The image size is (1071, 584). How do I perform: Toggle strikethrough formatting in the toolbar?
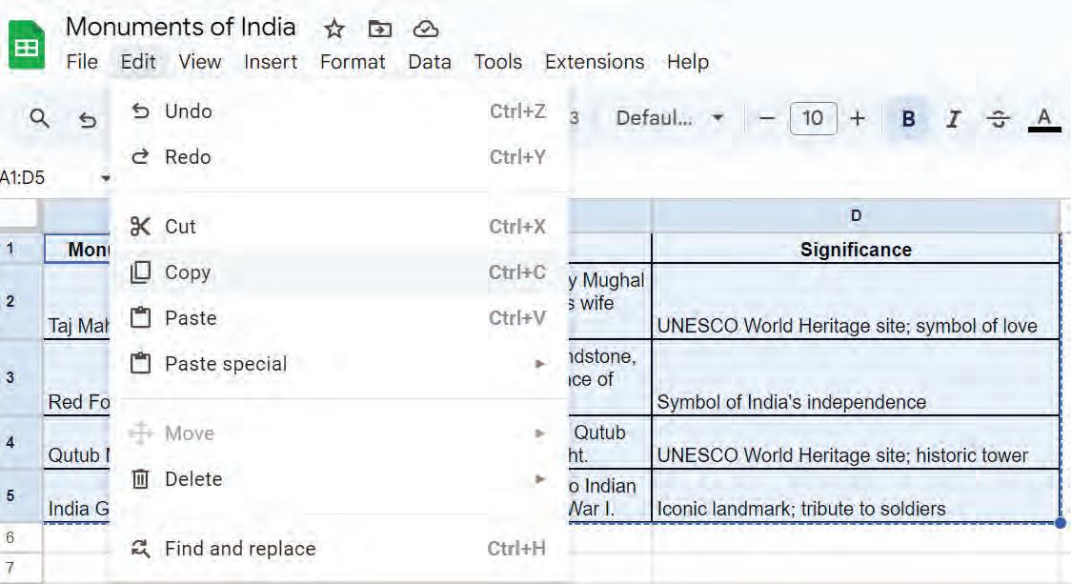pyautogui.click(x=998, y=119)
